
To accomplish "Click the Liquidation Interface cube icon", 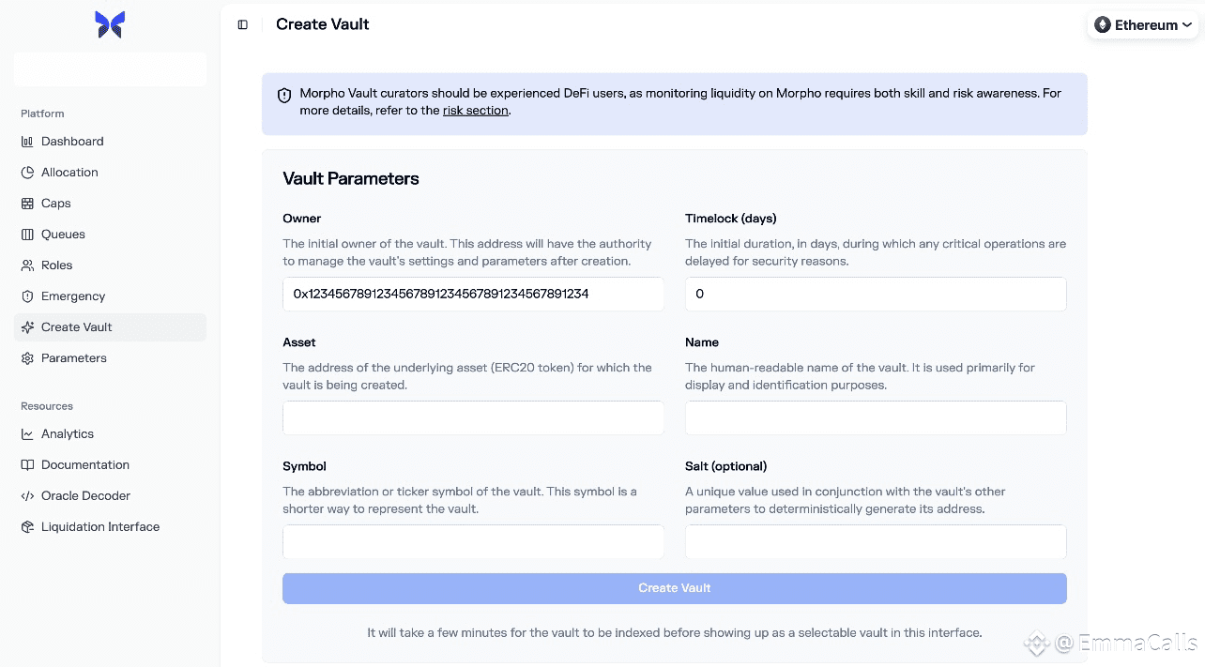I will pyautogui.click(x=27, y=527).
